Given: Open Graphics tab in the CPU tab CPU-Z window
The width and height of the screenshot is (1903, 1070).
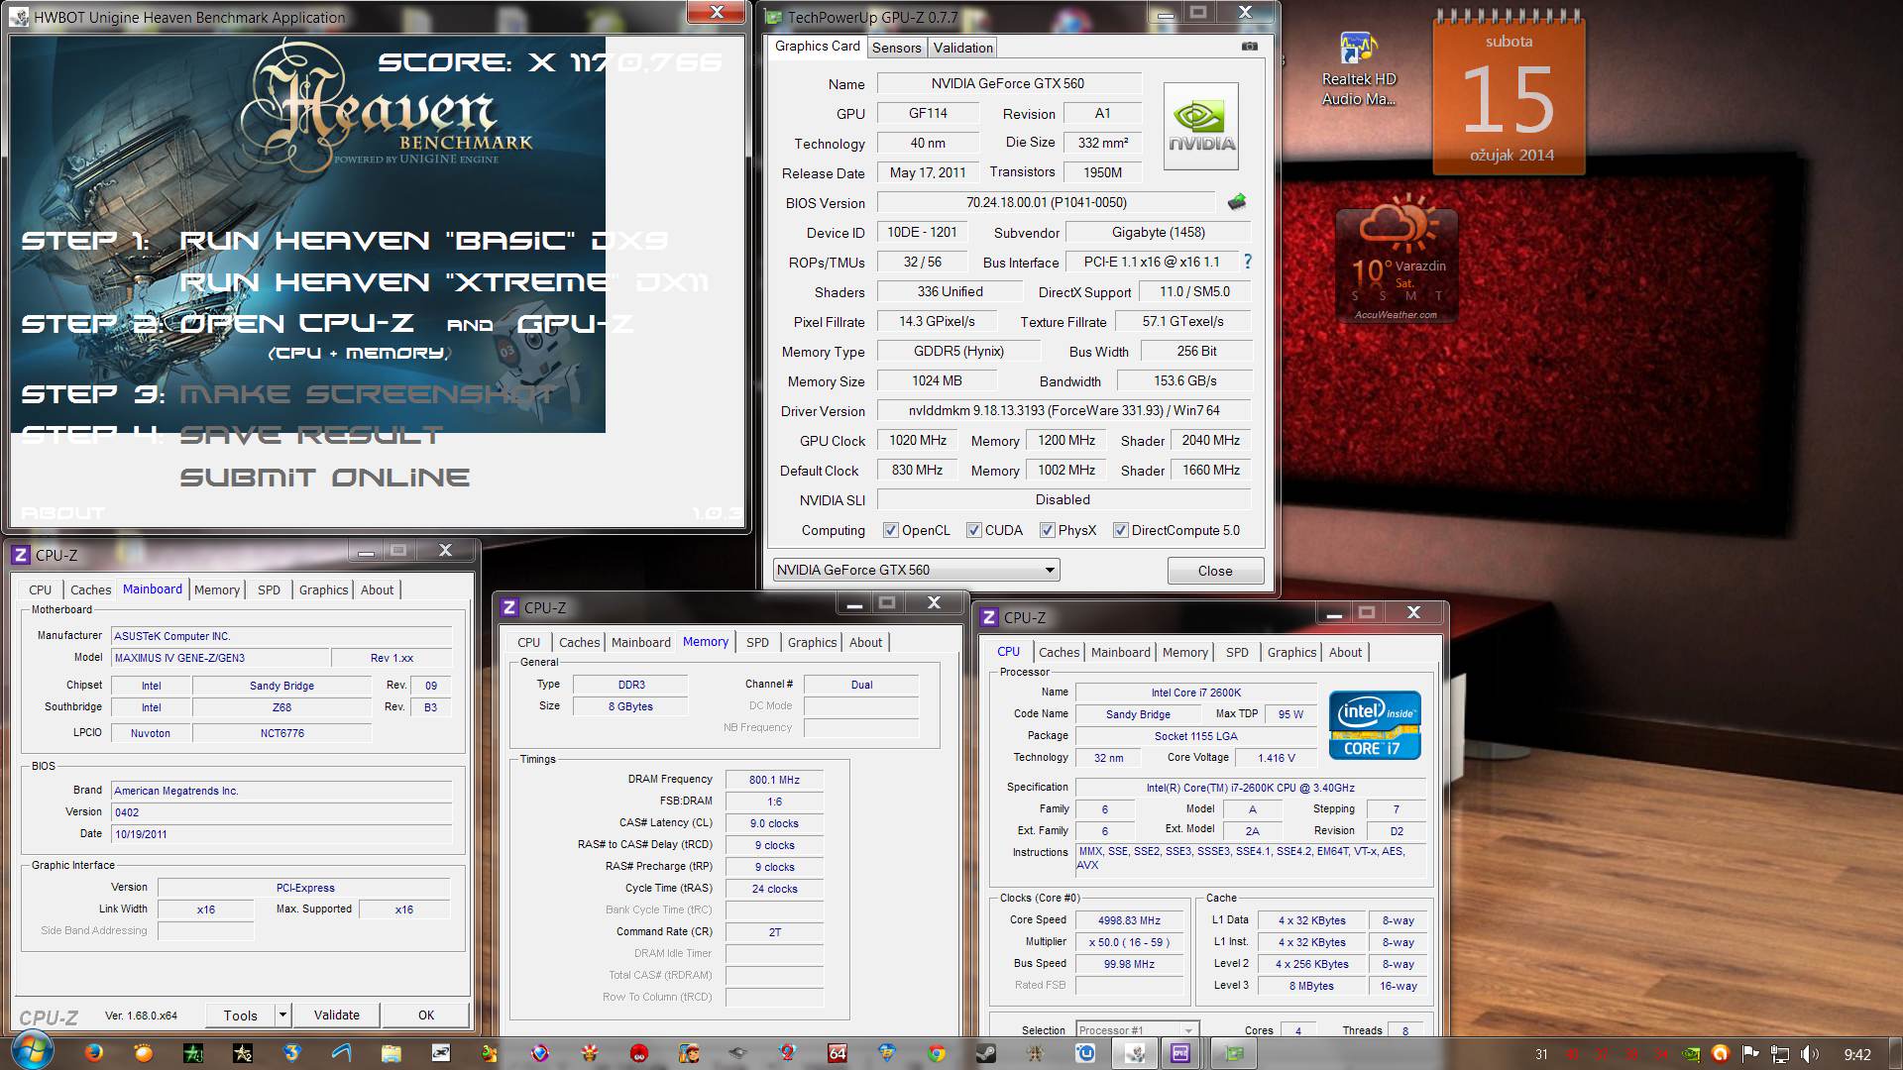Looking at the screenshot, I should [1291, 652].
